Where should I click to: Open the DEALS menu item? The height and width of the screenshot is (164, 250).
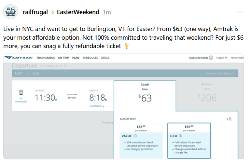(105, 58)
